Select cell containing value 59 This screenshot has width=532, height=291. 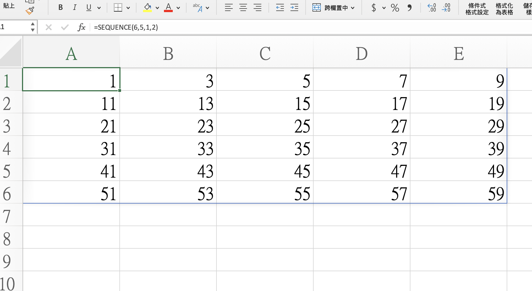click(x=459, y=192)
